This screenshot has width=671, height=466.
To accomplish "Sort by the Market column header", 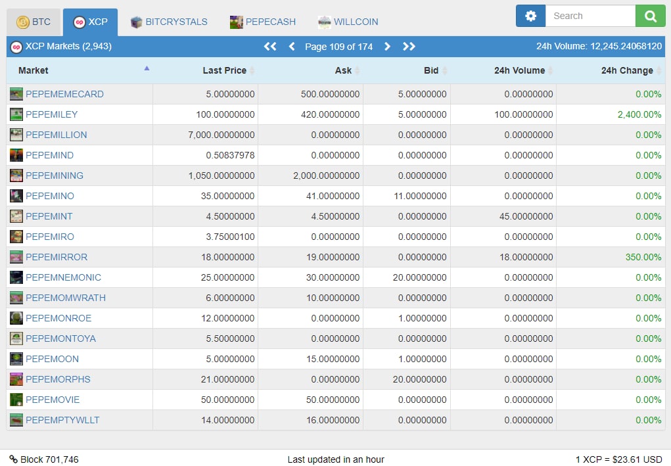I will tap(80, 70).
